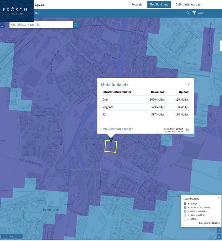Click the search magnifier button beside address field

76,25
